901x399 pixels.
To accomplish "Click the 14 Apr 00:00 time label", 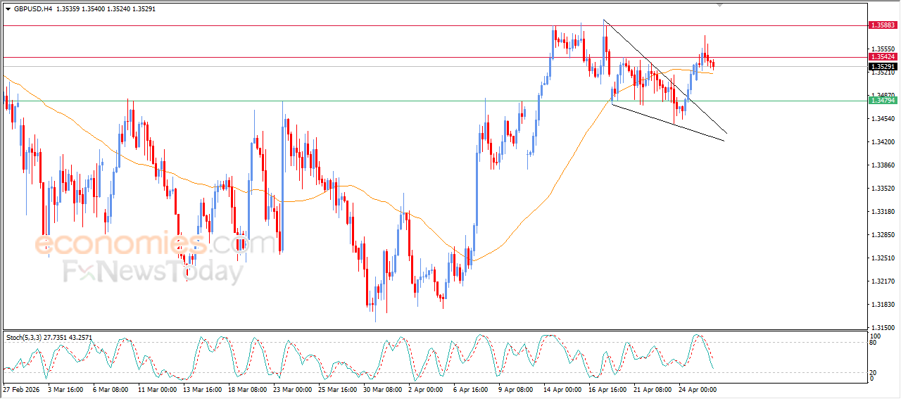I will 563,389.
